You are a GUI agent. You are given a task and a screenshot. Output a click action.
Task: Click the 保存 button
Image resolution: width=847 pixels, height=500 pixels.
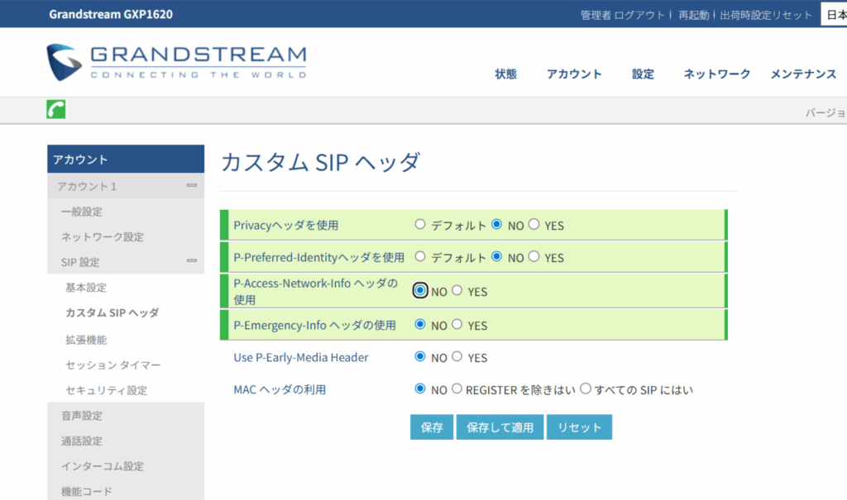click(x=432, y=427)
